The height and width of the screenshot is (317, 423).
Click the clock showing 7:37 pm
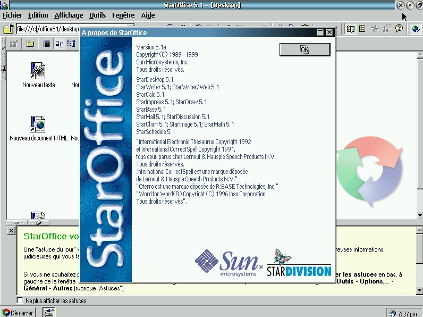pyautogui.click(x=407, y=314)
